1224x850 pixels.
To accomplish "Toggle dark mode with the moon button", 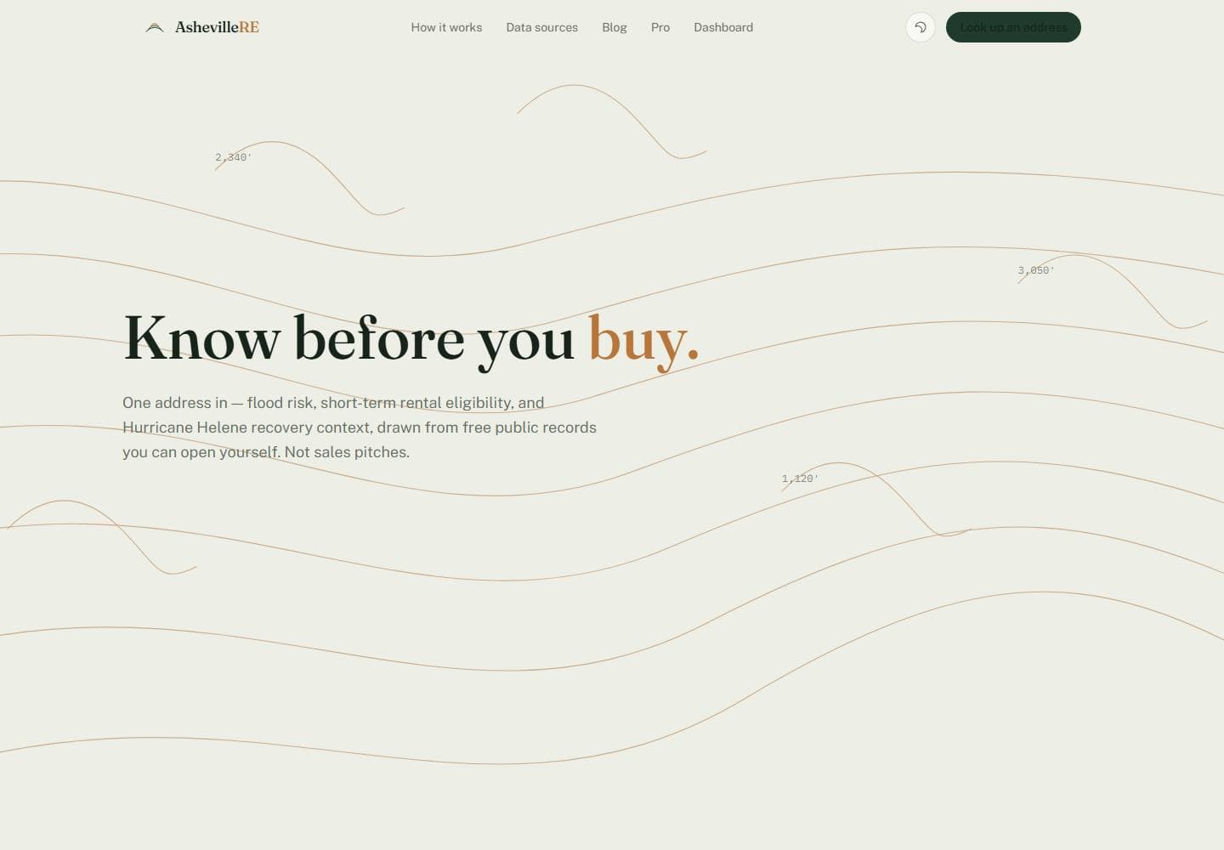I will click(921, 27).
